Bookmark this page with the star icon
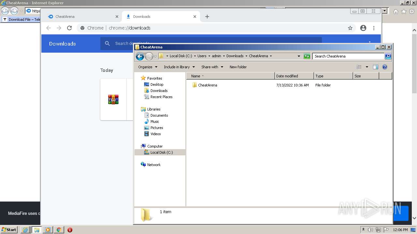 click(x=350, y=28)
